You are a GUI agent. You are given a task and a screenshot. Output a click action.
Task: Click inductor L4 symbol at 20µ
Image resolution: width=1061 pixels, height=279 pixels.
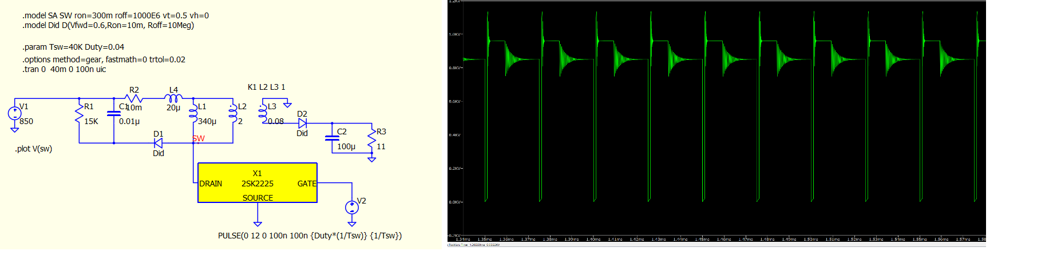point(173,99)
